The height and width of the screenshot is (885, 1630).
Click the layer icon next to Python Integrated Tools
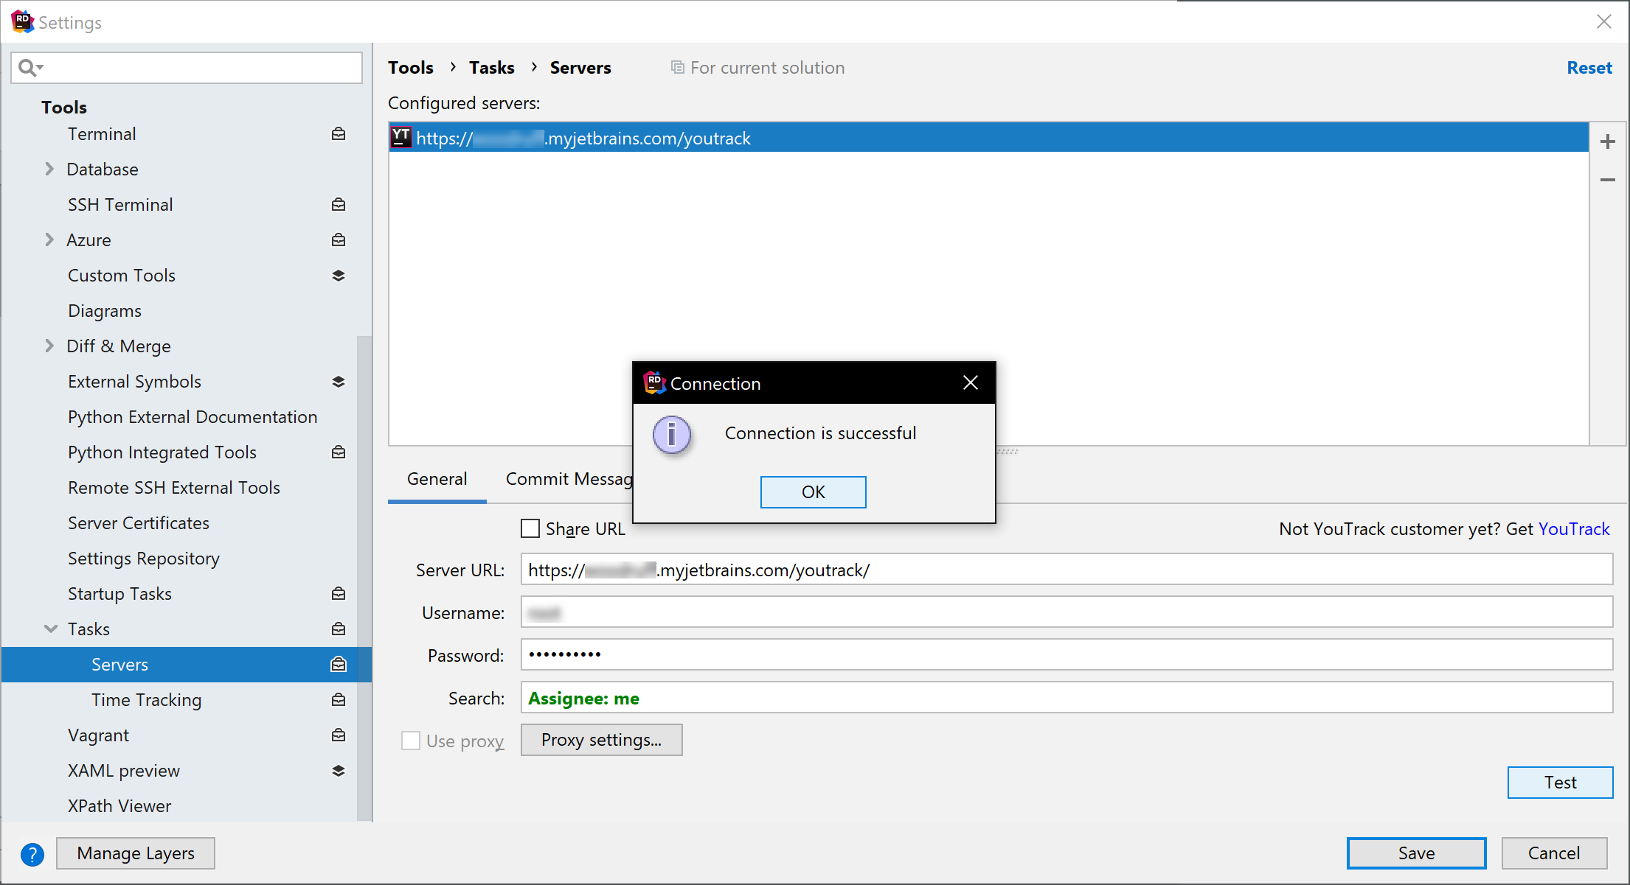339,452
